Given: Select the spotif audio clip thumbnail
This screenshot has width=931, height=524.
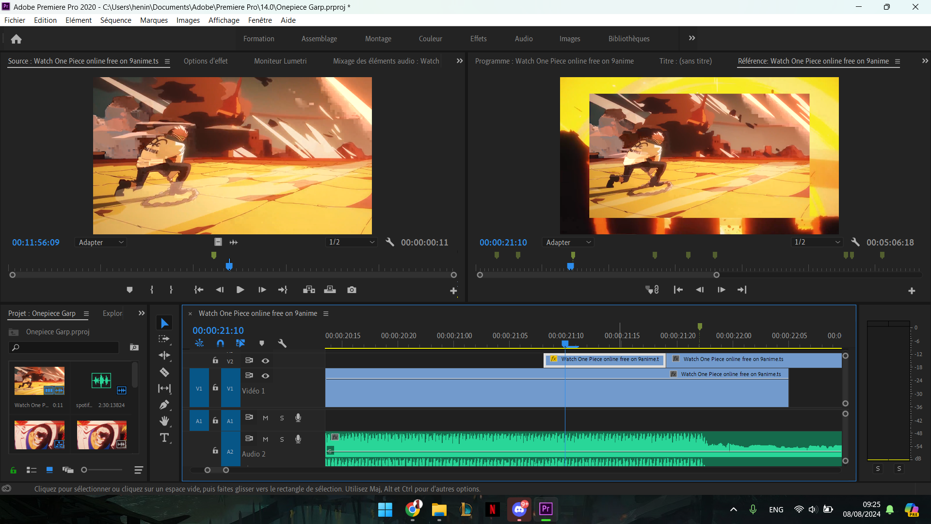Looking at the screenshot, I should pos(101,380).
